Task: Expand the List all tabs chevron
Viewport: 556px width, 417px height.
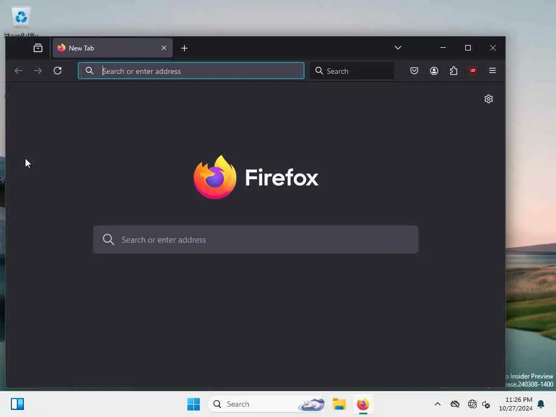Action: tap(398, 48)
